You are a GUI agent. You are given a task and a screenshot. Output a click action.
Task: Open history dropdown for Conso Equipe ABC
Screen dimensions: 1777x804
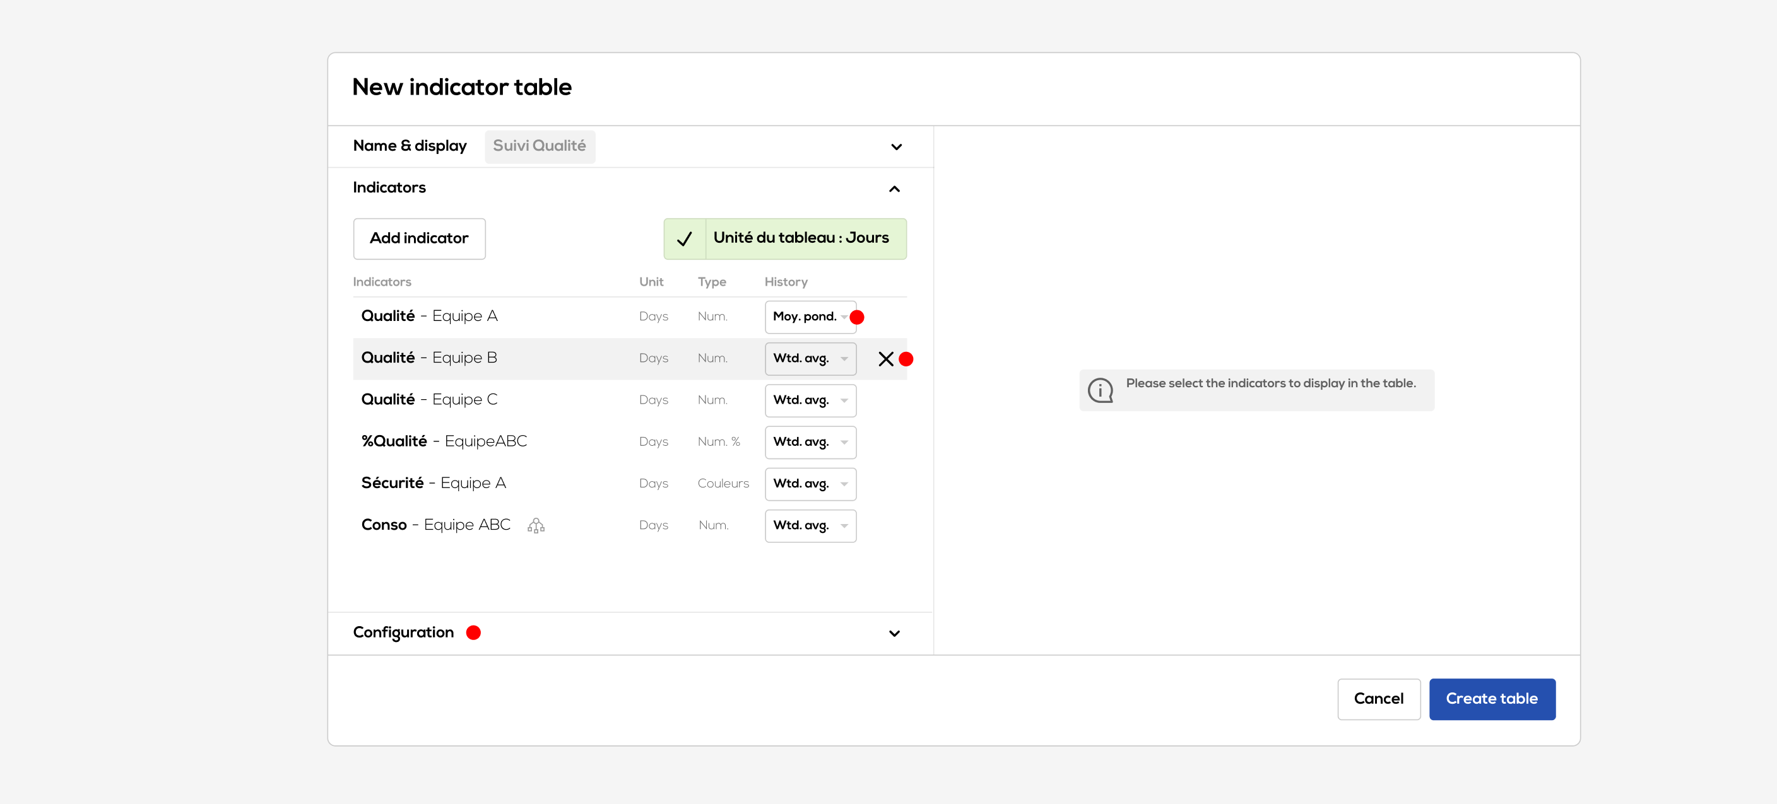pos(810,525)
